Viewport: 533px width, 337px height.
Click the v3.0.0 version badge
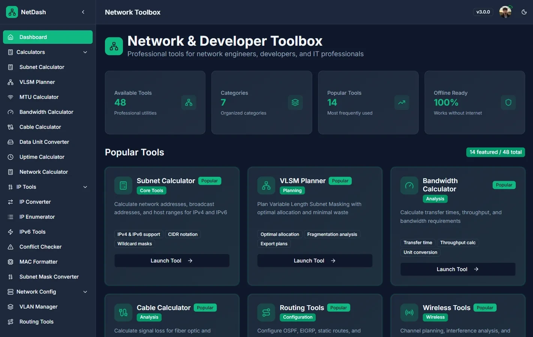coord(483,12)
